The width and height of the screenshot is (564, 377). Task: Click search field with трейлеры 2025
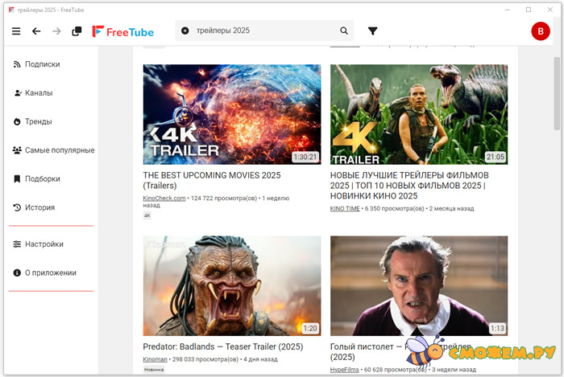pyautogui.click(x=264, y=31)
